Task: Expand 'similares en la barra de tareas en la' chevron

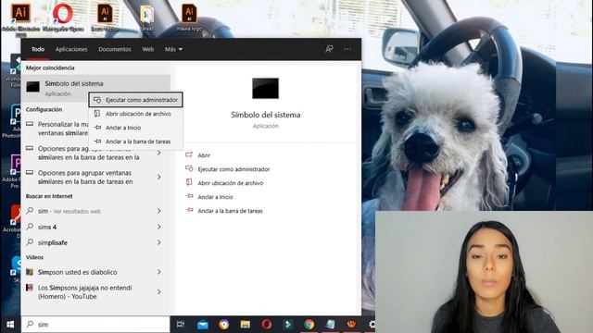Action: [159, 153]
